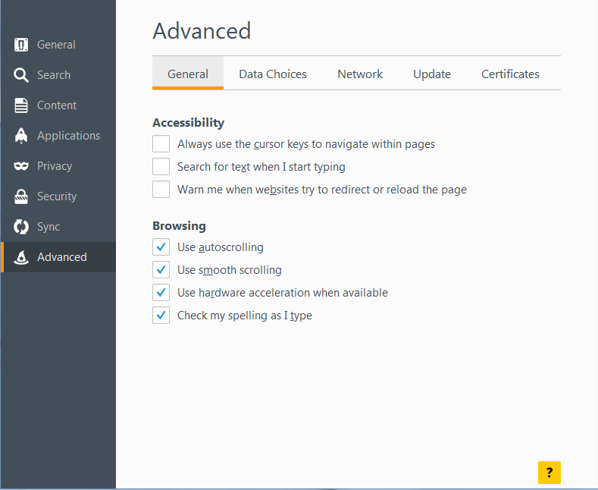This screenshot has width=598, height=490.
Task: Click the Accessibility section heading
Action: click(x=188, y=123)
